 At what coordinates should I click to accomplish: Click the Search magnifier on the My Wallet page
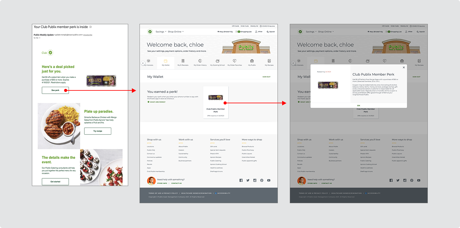[268, 32]
